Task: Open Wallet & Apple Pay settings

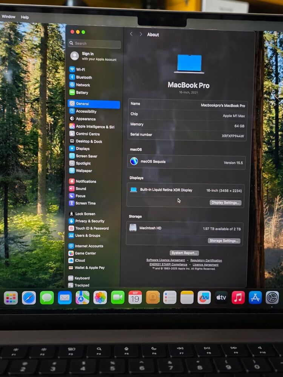Action: (x=86, y=268)
